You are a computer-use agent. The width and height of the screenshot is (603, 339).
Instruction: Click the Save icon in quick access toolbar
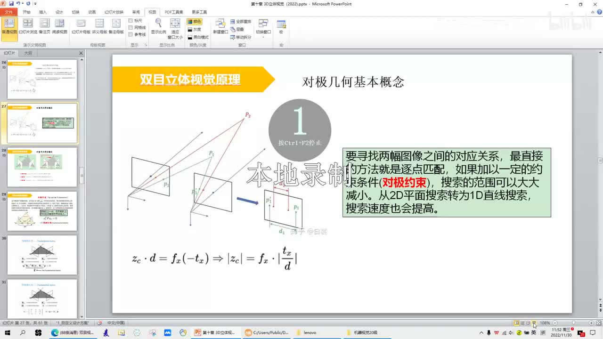coord(11,4)
